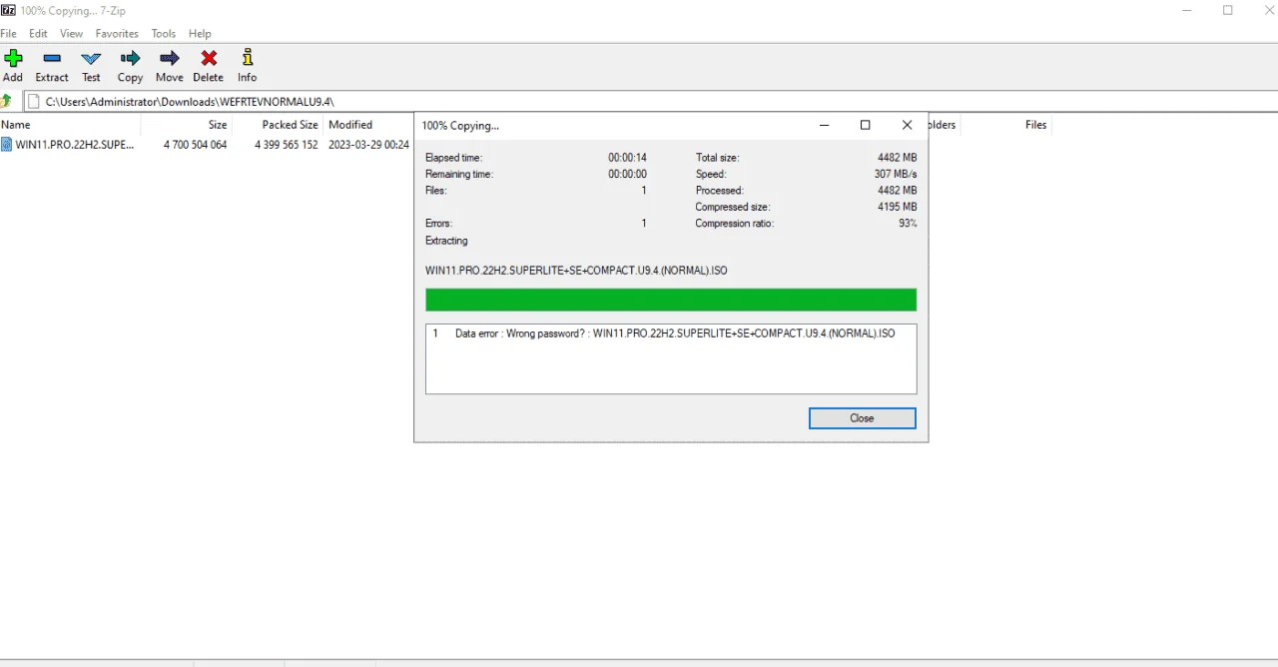This screenshot has height=667, width=1278.
Task: Click packed size value 4 399 565 152
Action: pos(286,145)
